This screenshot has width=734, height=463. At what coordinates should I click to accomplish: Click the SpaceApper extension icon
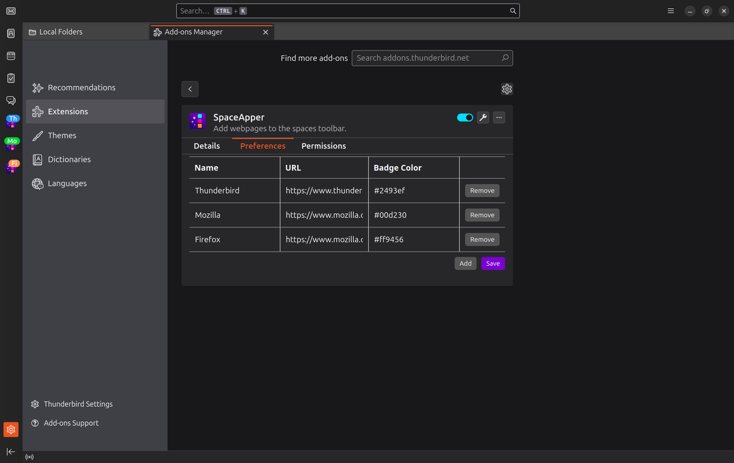click(198, 121)
